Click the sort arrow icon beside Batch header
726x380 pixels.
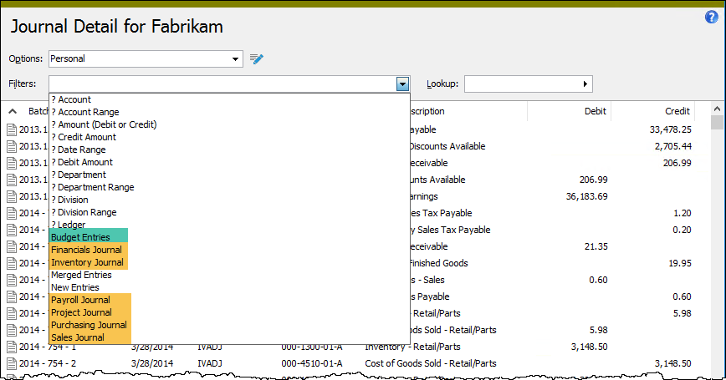pyautogui.click(x=13, y=111)
